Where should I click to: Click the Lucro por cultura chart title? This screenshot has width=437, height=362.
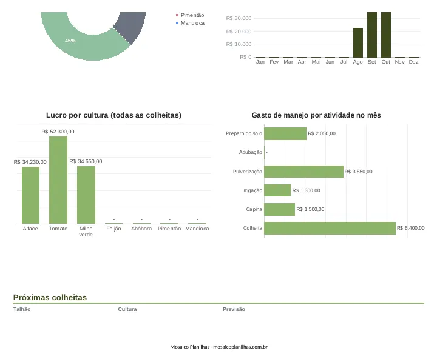pyautogui.click(x=113, y=115)
